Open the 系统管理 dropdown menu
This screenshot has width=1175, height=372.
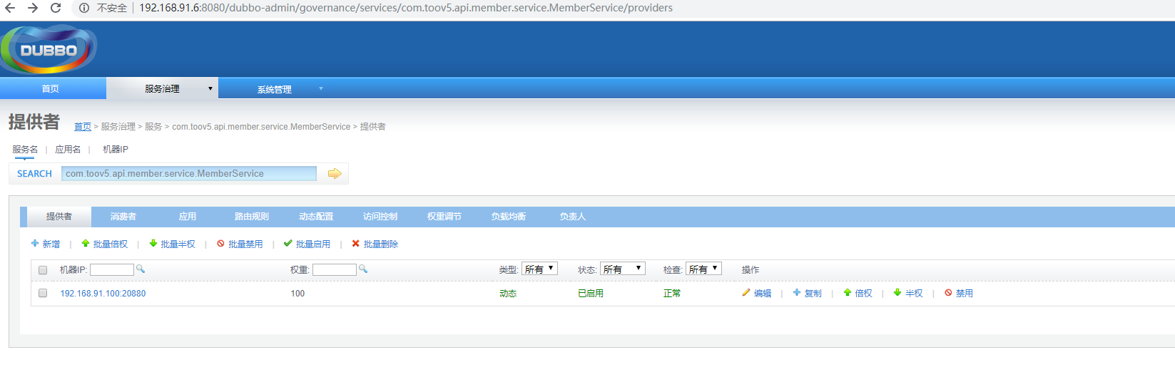(x=275, y=89)
